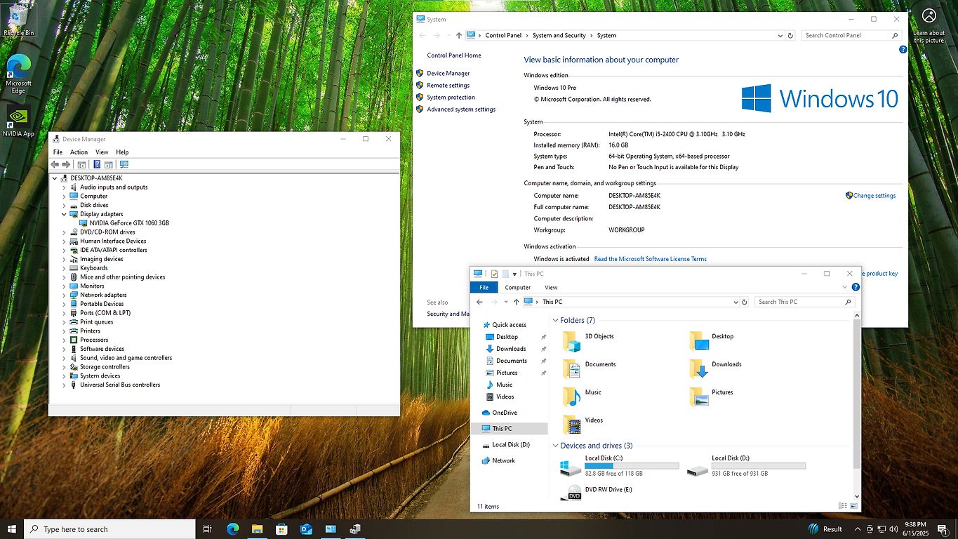Open the Computer ribbon tab
This screenshot has width=958, height=539.
point(518,287)
